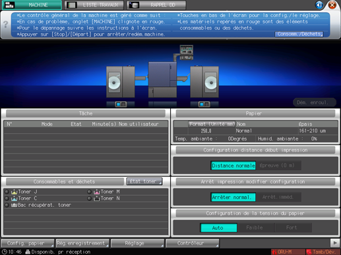Click indicator below left roll unit
The image size is (341, 255).
(x=121, y=104)
